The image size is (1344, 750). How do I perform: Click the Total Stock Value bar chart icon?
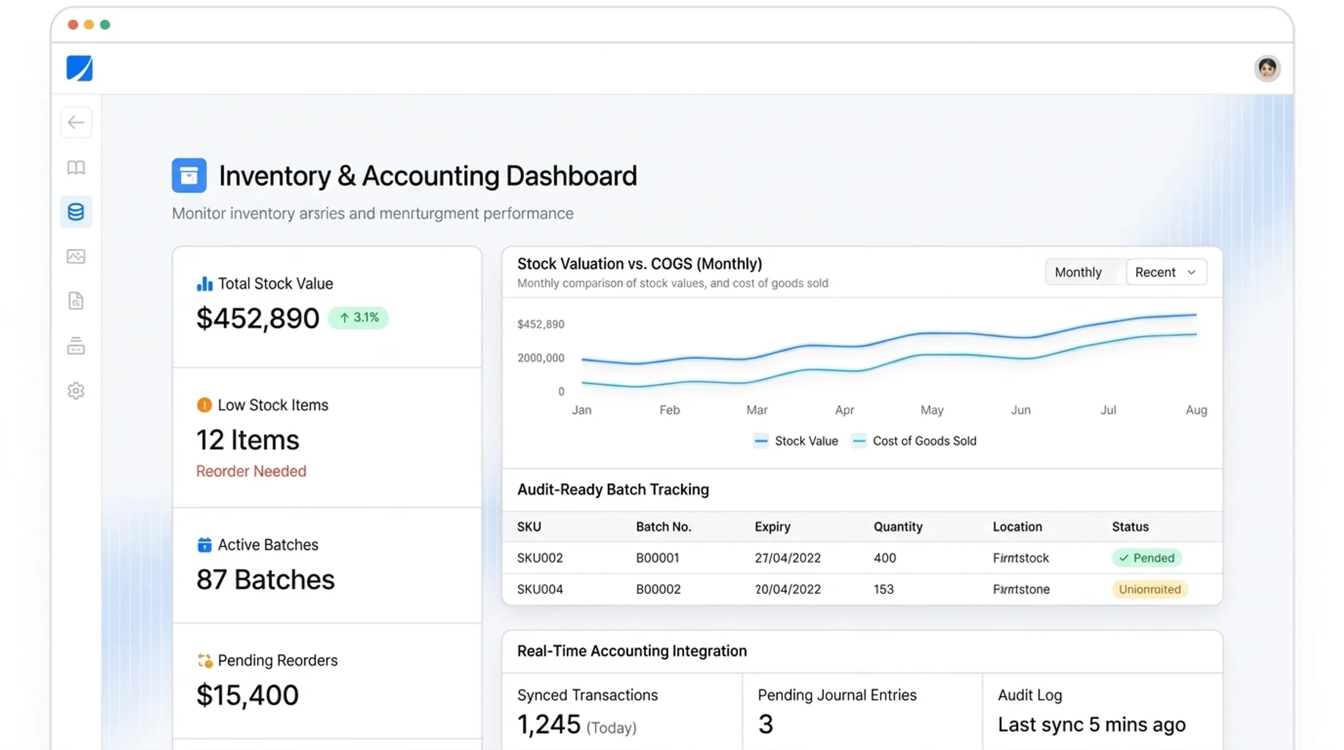point(204,284)
